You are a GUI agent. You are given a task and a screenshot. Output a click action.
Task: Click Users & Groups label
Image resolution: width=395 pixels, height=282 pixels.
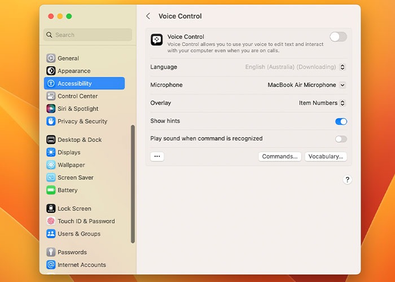click(x=79, y=233)
